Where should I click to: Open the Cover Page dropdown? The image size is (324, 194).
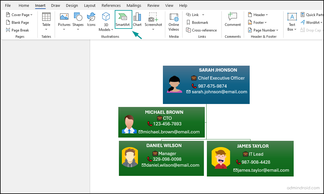[20, 15]
